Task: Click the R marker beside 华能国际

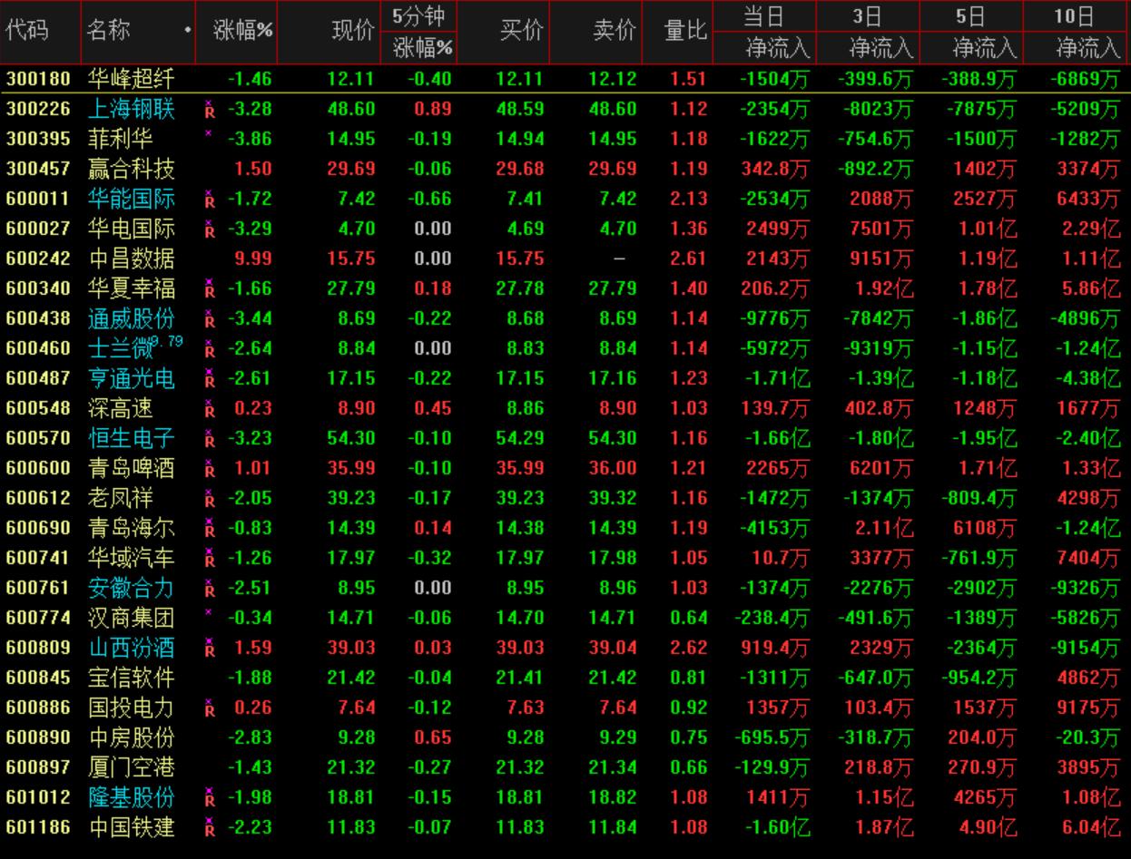Action: pyautogui.click(x=210, y=200)
